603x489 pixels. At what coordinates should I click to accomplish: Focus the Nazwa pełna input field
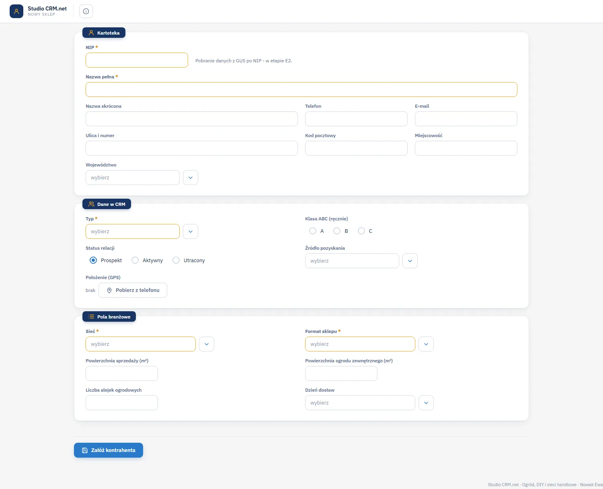301,90
